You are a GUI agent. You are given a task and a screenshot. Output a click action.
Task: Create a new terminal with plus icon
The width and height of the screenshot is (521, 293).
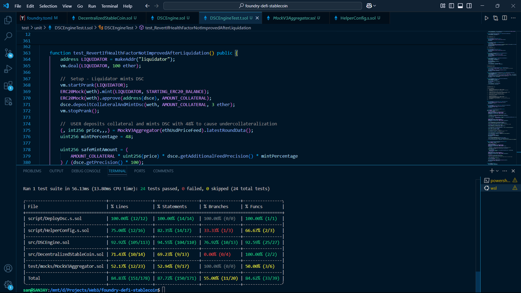[492, 171]
